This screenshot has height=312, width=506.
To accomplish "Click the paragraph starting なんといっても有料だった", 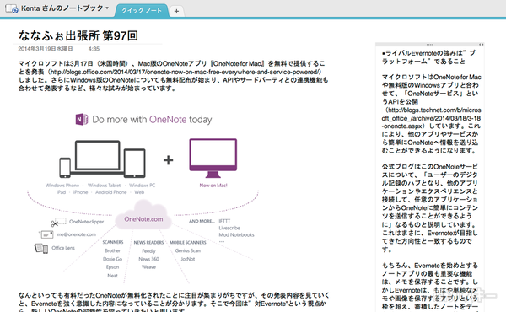I will click(x=174, y=303).
